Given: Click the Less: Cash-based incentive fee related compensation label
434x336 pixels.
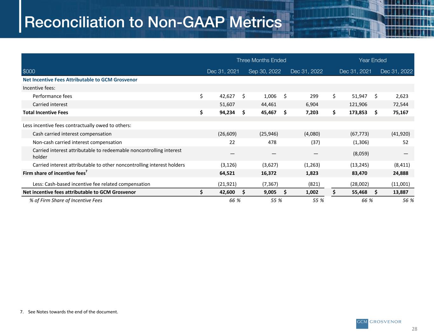Looking at the screenshot, I should 91,184.
